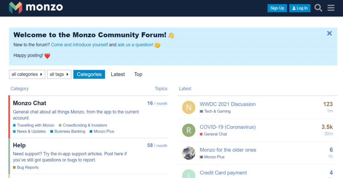Click the 6 reply count for older ones
Viewport: 343px width, 178px height.
[331, 150]
